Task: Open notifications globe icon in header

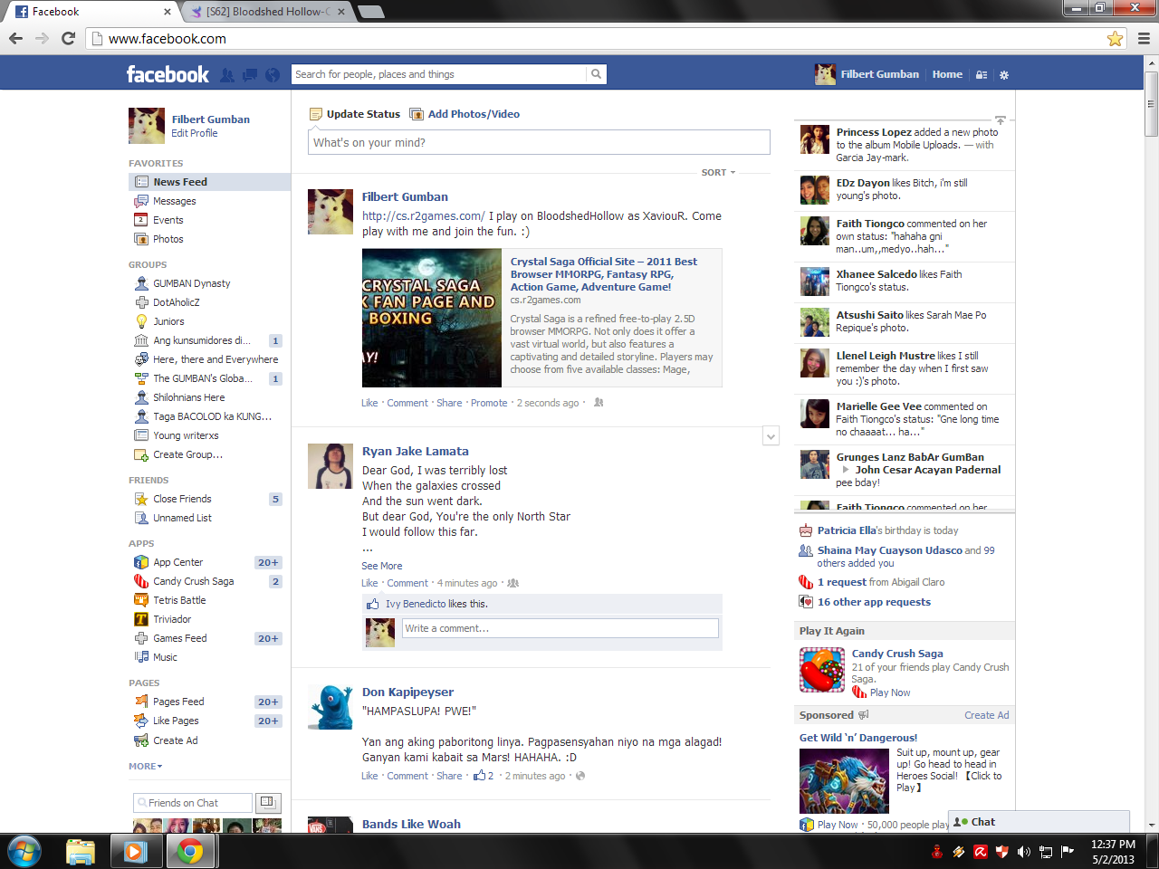Action: coord(272,75)
